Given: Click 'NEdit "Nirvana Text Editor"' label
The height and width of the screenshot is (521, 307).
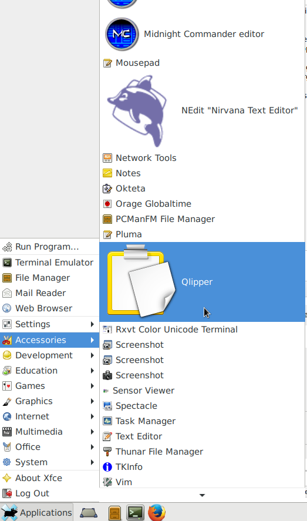Looking at the screenshot, I should click(239, 110).
